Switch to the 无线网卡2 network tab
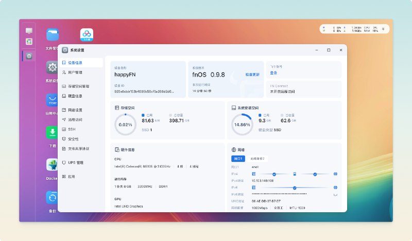This screenshot has height=241, width=412. pyautogui.click(x=257, y=159)
